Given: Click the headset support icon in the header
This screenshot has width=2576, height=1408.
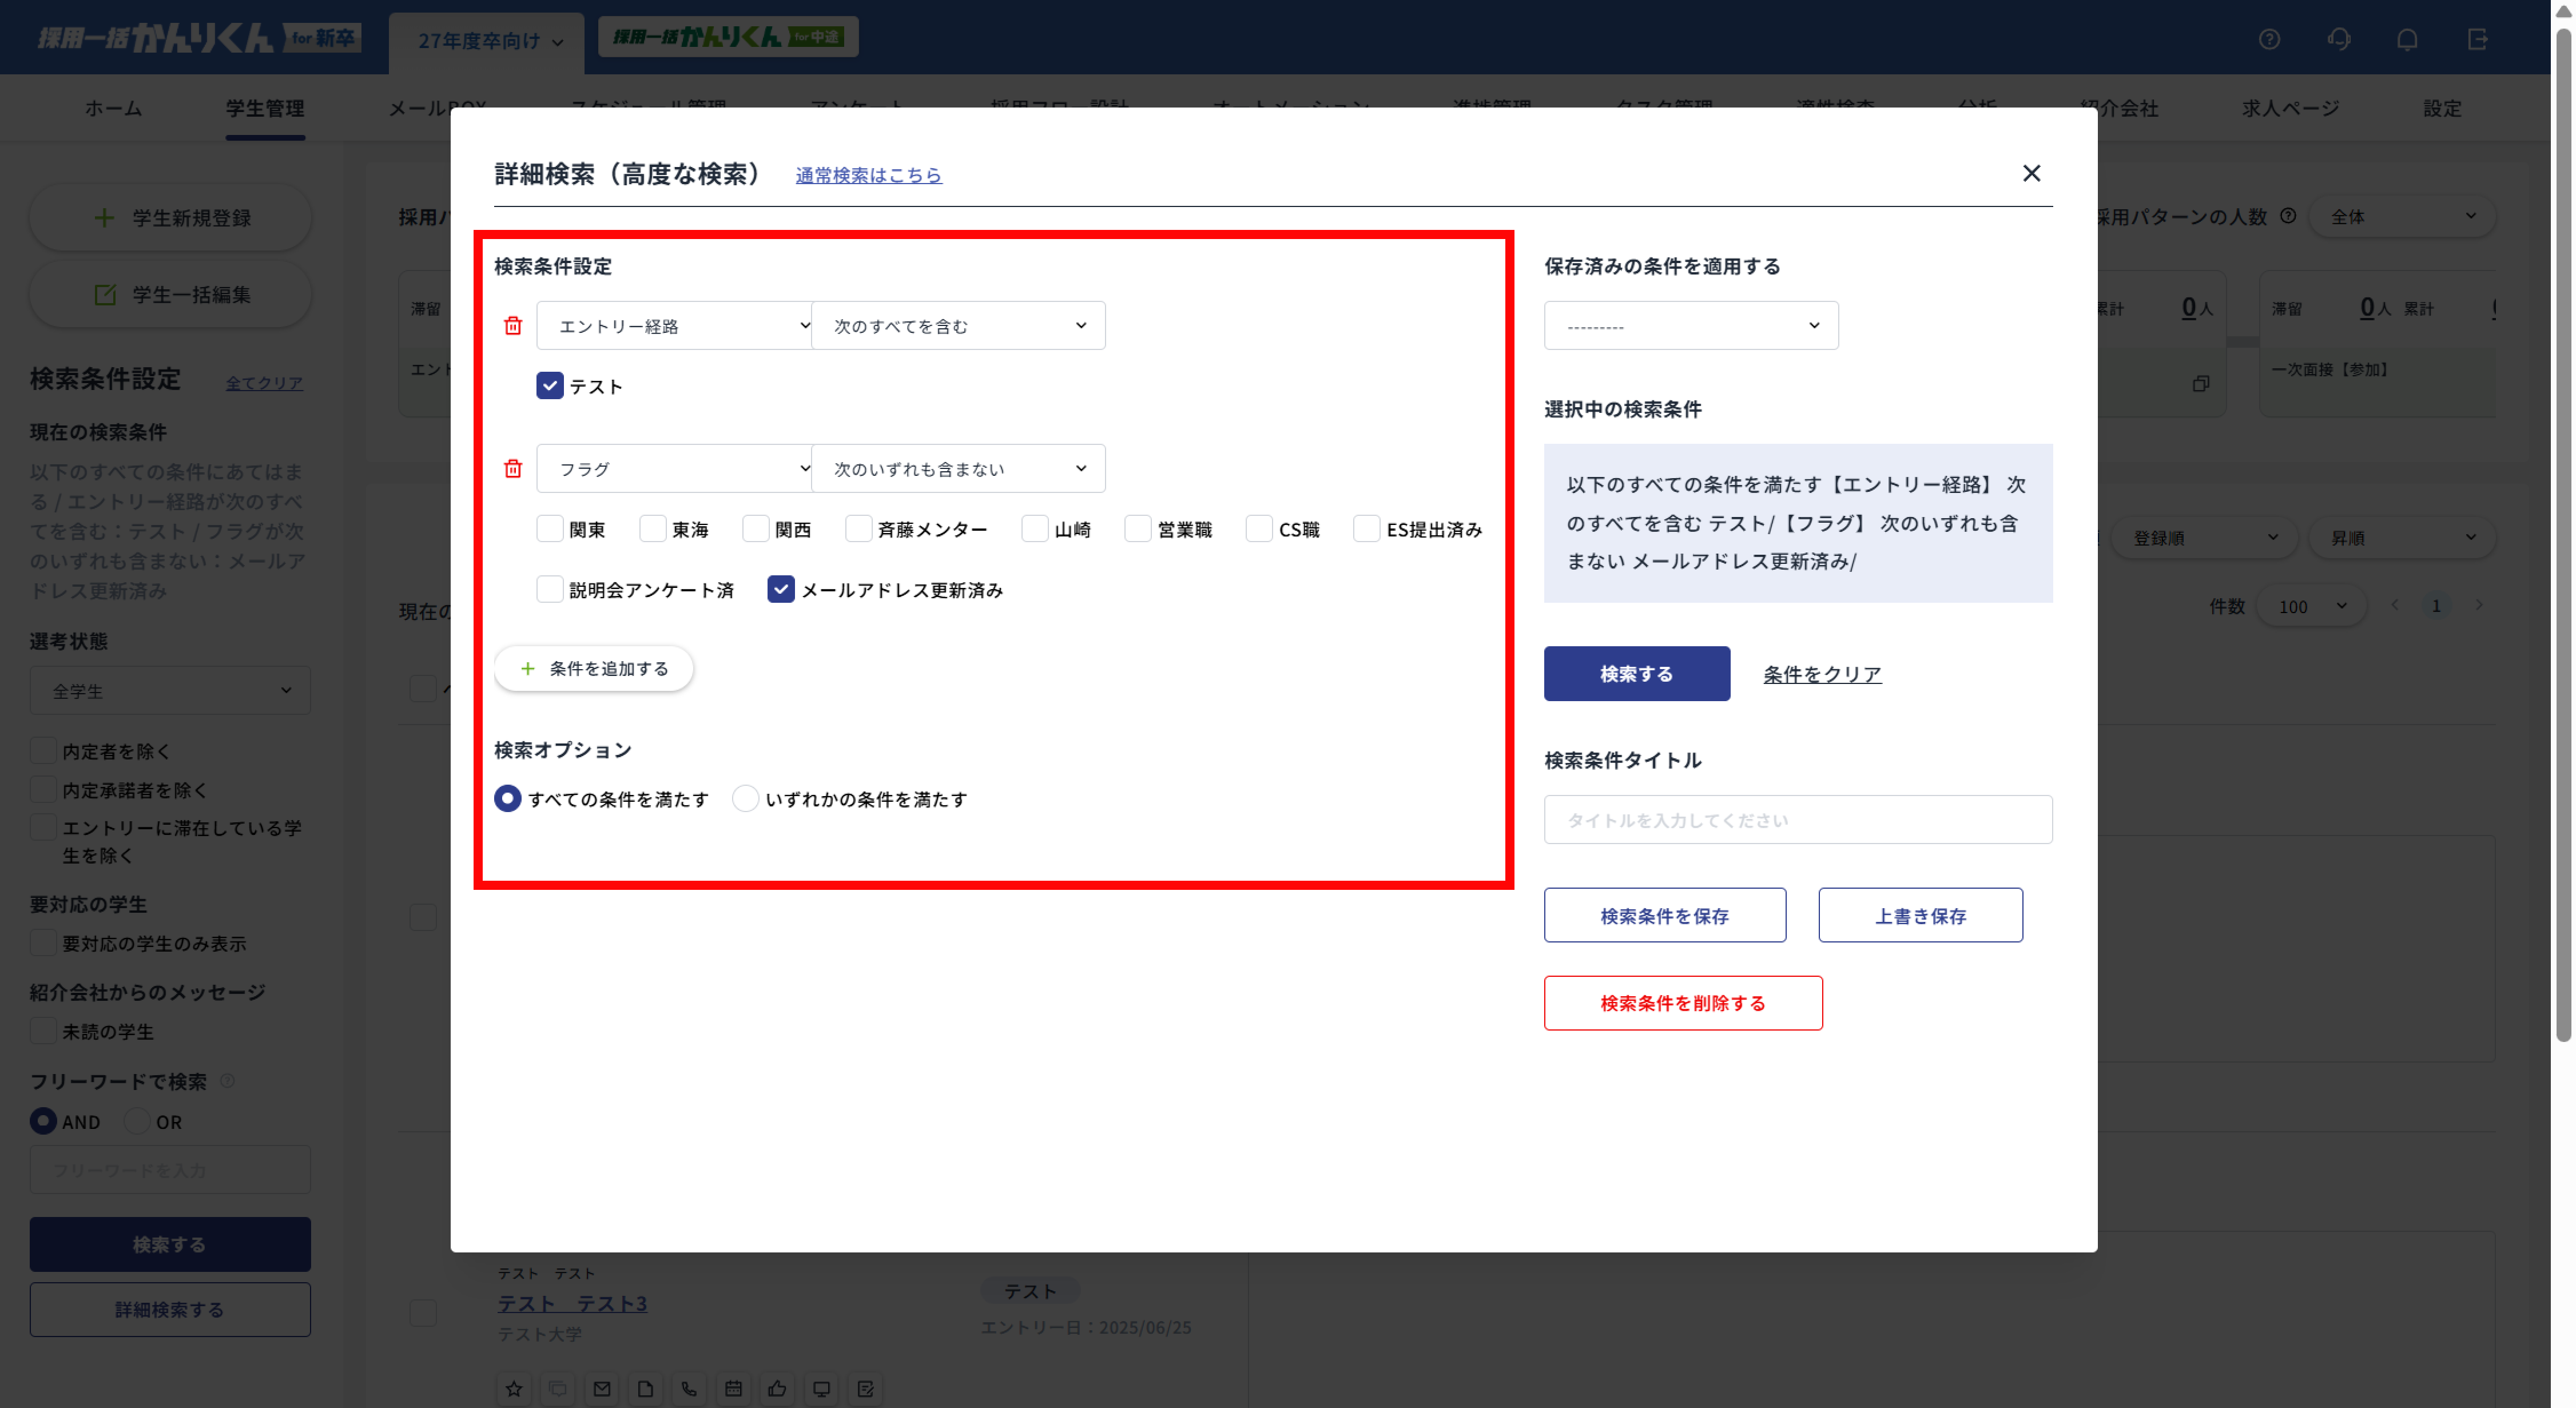Looking at the screenshot, I should tap(2338, 39).
